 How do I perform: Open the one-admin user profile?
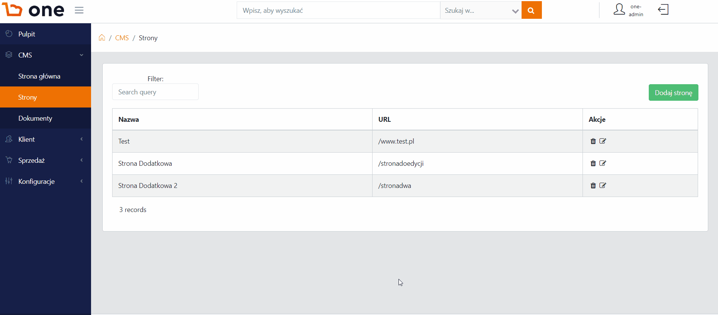pos(628,10)
